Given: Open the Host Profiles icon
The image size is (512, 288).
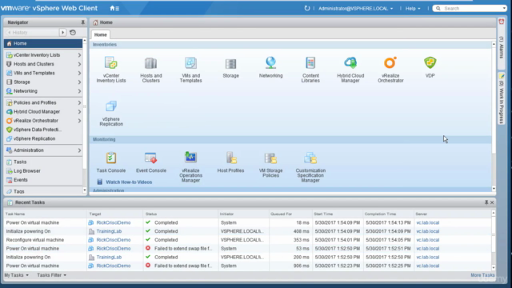Looking at the screenshot, I should point(231,158).
